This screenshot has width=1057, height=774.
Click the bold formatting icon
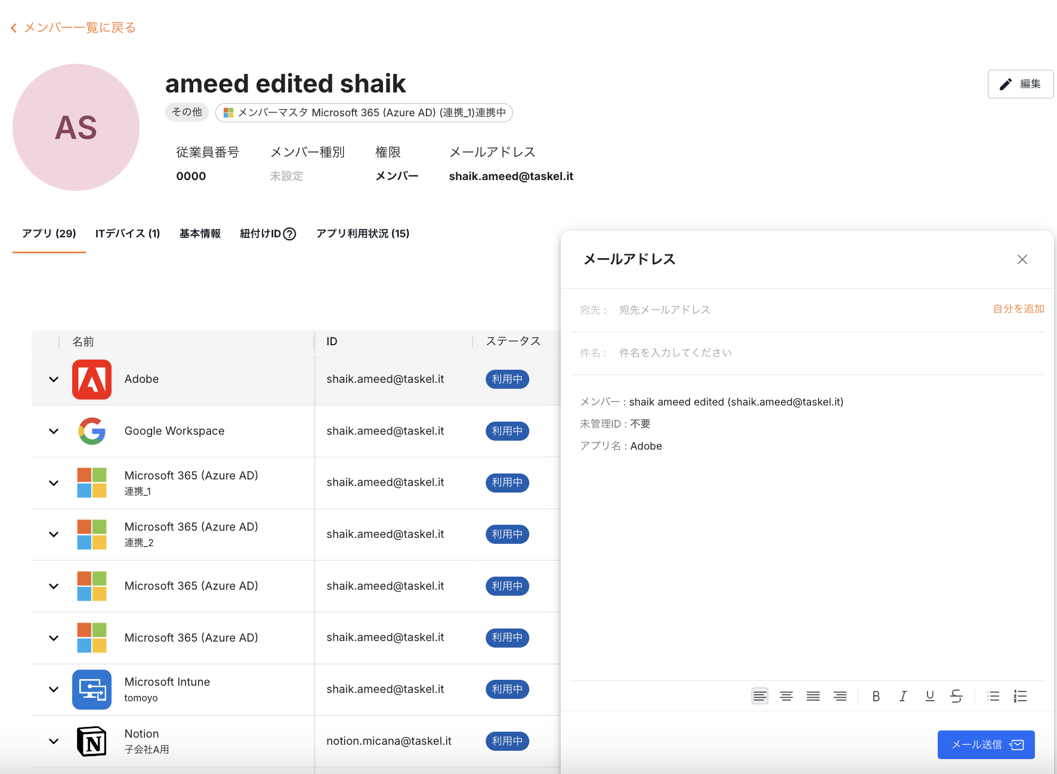point(876,696)
